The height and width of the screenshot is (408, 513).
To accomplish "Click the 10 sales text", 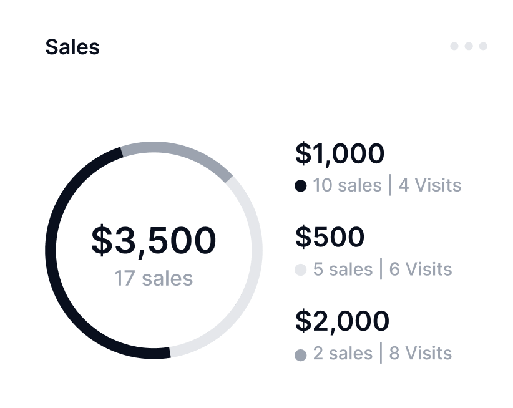I will tap(347, 185).
